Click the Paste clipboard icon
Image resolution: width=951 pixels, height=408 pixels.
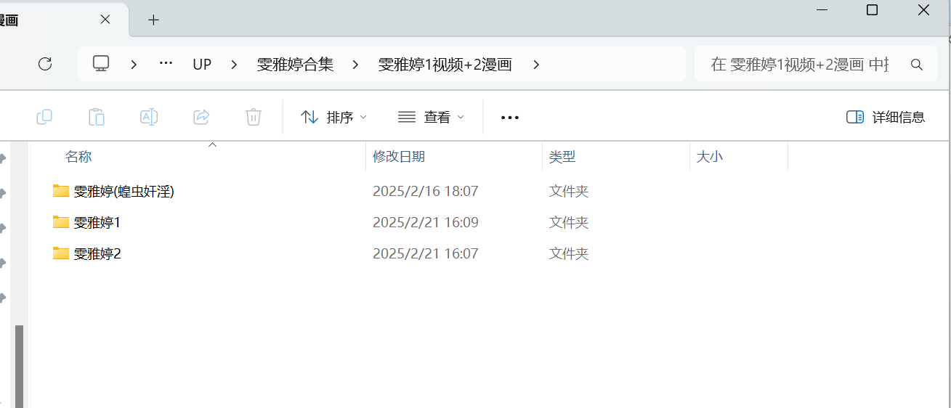97,117
